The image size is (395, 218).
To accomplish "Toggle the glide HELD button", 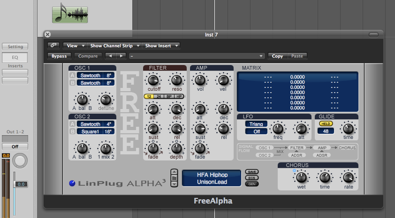I will point(326,124).
